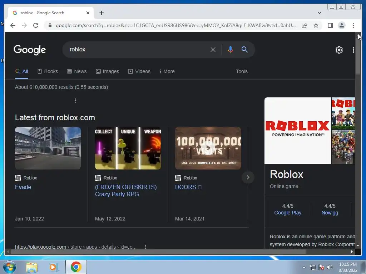The image size is (366, 274).
Task: Bookmark this page with the star icon
Action: coord(316,25)
